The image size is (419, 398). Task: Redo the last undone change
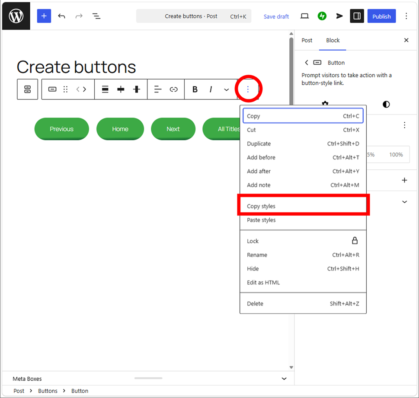coord(79,16)
